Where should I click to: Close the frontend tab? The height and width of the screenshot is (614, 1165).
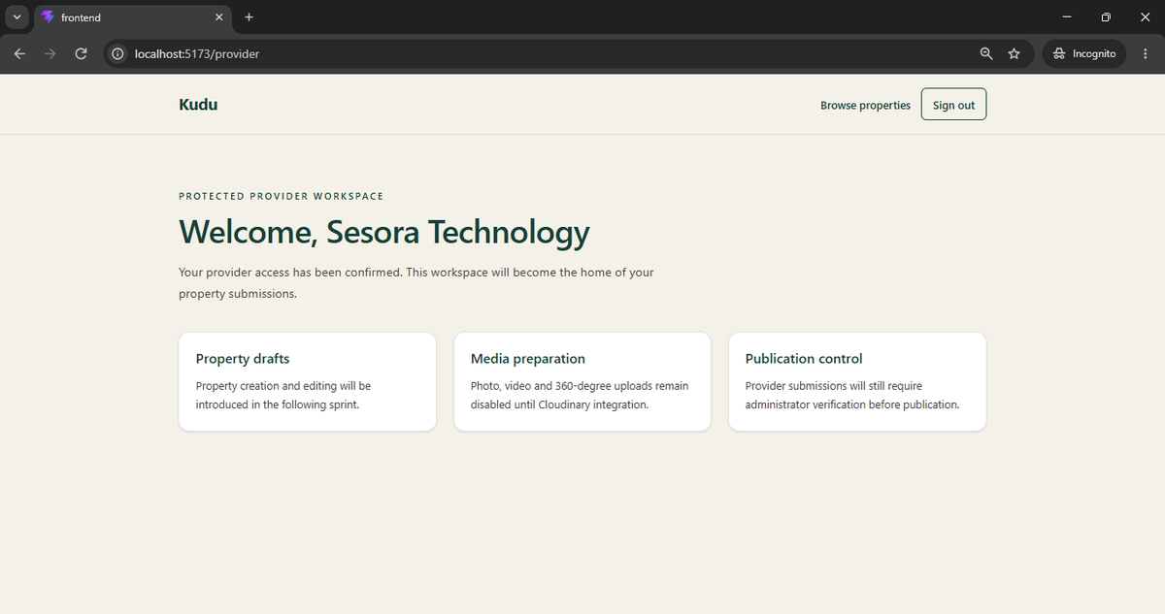(219, 17)
